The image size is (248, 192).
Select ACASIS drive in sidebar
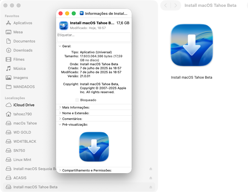(x=16, y=178)
